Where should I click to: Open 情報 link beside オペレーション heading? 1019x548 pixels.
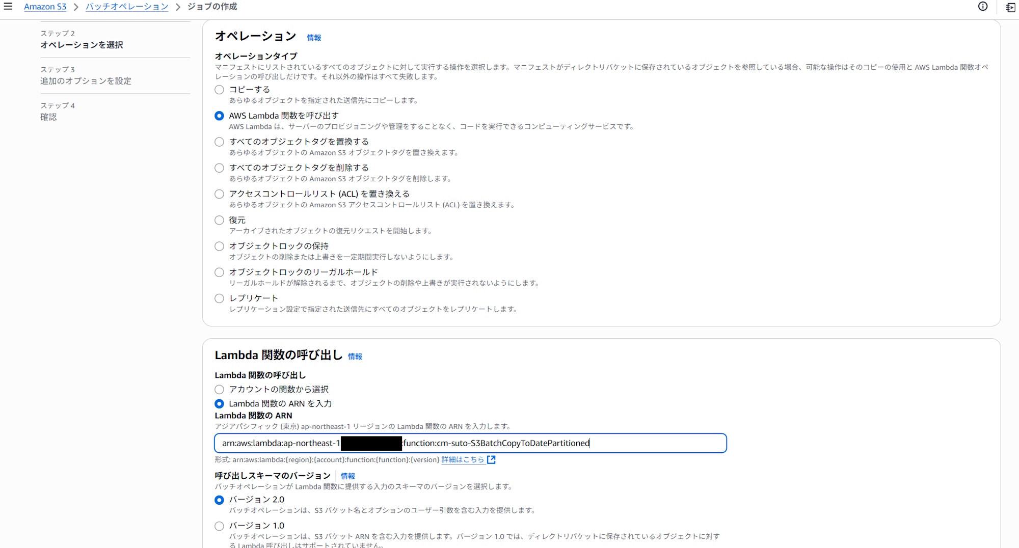[314, 38]
